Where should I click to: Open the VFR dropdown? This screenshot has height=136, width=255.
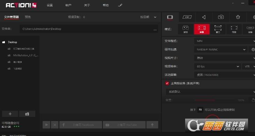[x=249, y=66]
